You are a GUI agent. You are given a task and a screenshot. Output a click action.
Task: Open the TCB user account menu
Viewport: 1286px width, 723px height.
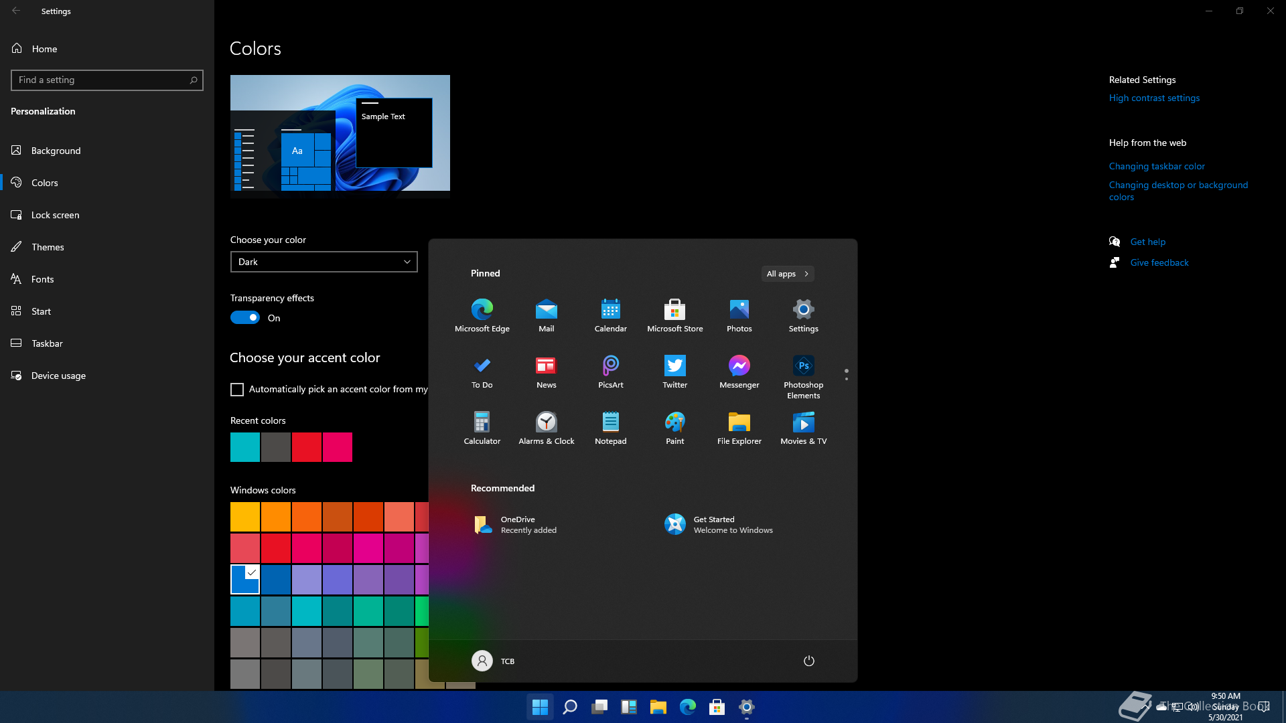pos(494,661)
